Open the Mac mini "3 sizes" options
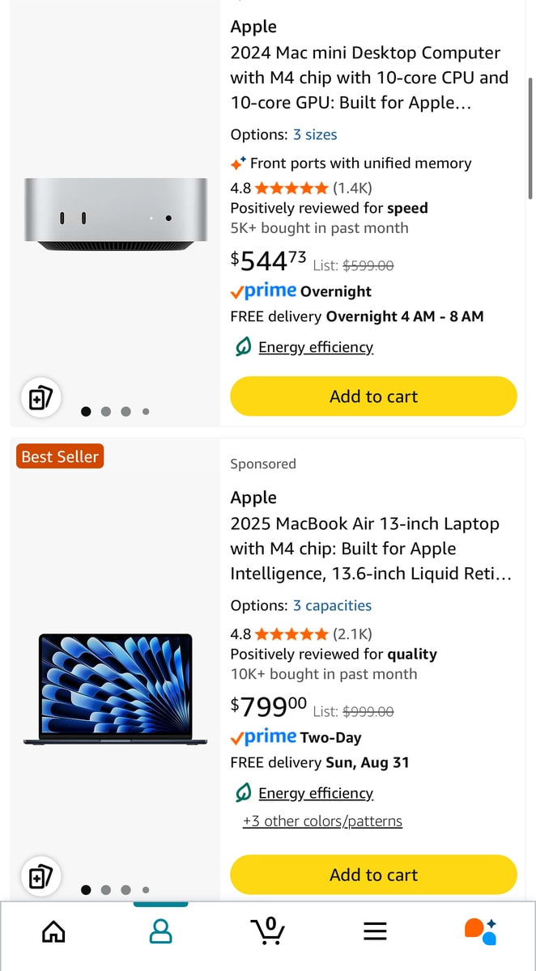The image size is (536, 971). 315,134
